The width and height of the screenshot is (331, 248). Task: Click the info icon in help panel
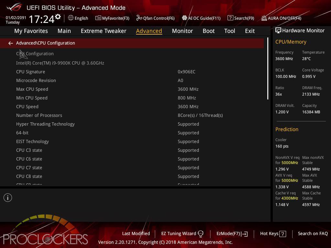(x=8, y=198)
